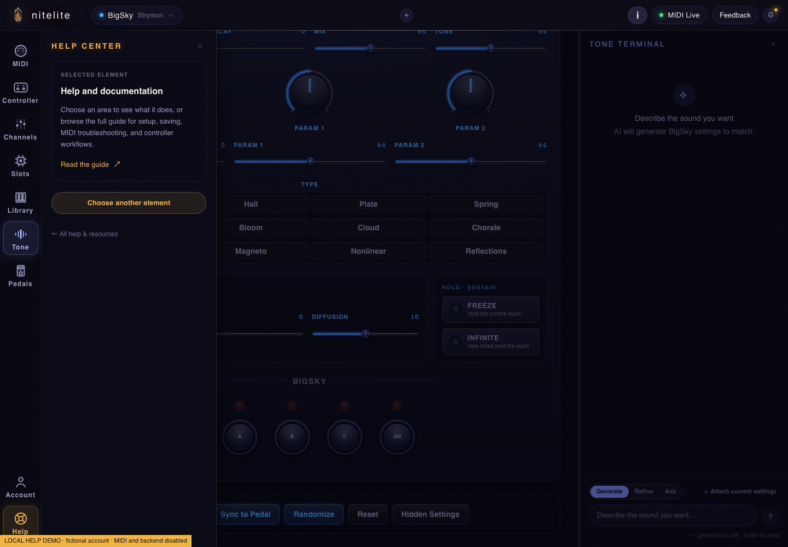Select the Spring reverb type

coord(486,204)
